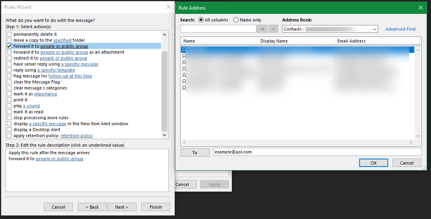
Task: Click 'a specific template' link
Action: pyautogui.click(x=56, y=70)
